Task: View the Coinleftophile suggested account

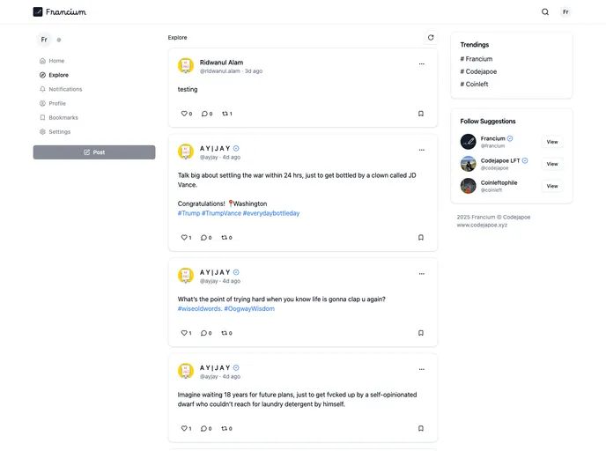Action: (552, 186)
